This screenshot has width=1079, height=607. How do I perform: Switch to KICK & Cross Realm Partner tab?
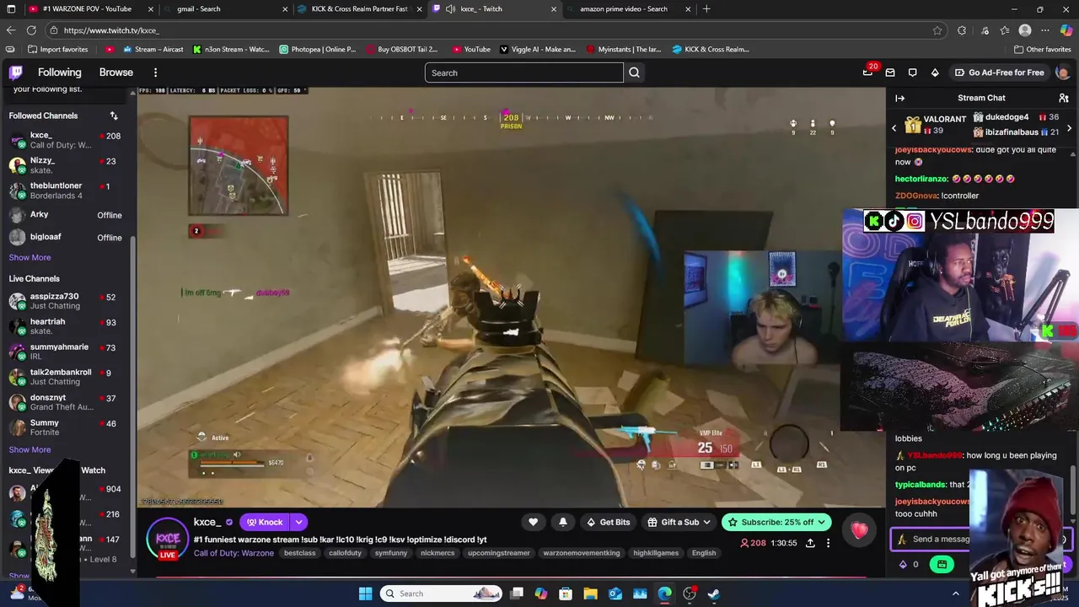tap(358, 9)
